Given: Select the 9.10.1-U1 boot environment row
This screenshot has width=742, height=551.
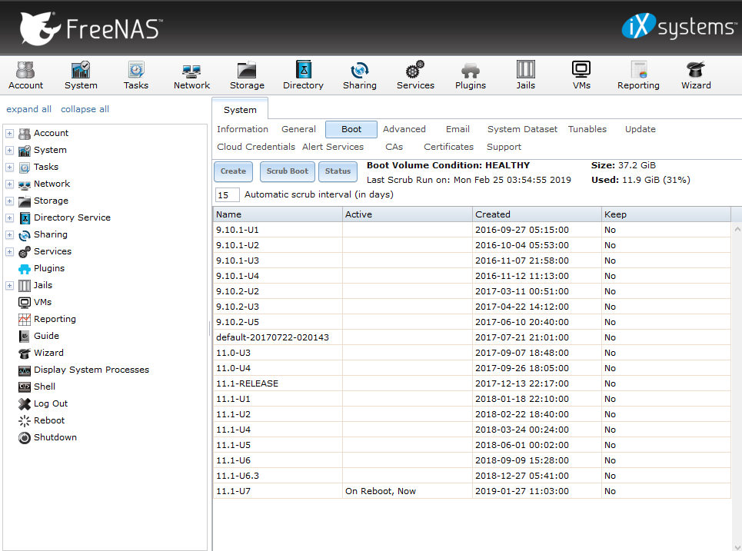Looking at the screenshot, I should (x=472, y=230).
